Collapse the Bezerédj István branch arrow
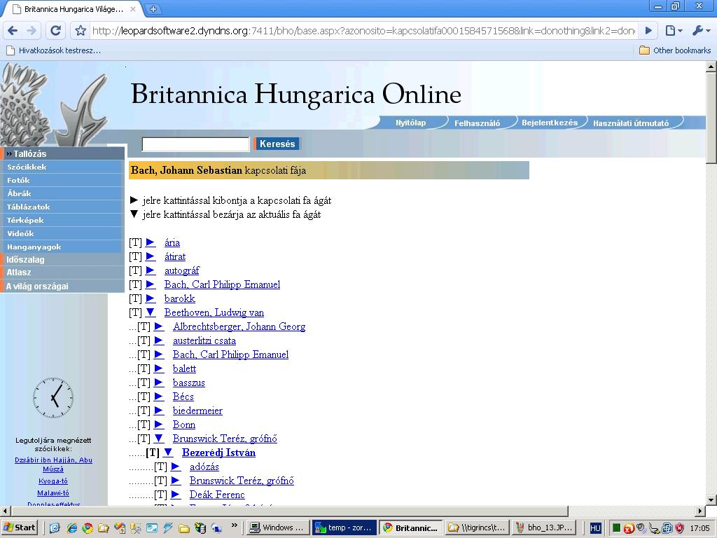Viewport: 717px width, 538px height. click(x=168, y=453)
